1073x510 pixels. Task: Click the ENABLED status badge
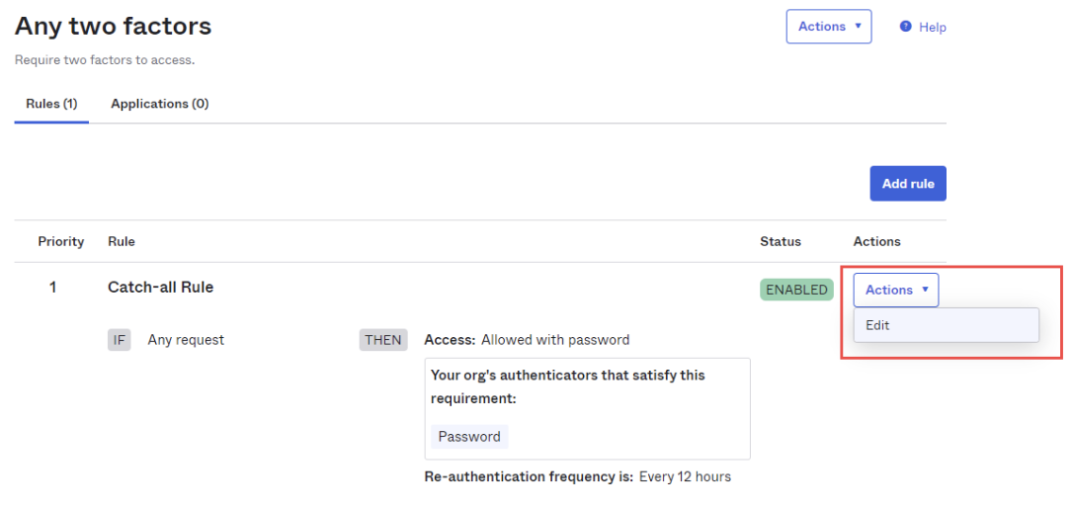[795, 290]
